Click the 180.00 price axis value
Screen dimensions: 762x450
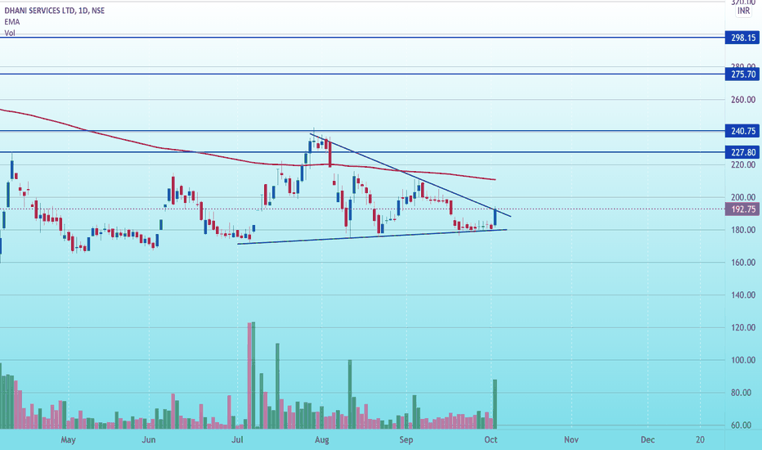743,230
